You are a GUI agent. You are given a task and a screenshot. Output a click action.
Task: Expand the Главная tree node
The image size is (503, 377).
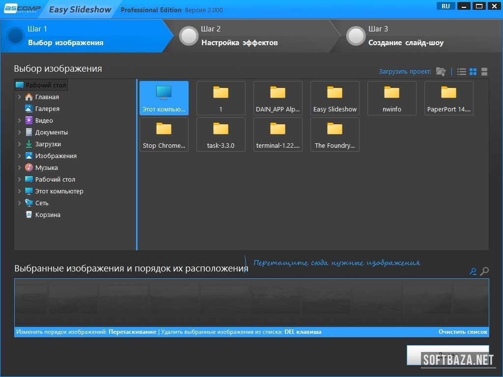pyautogui.click(x=20, y=97)
